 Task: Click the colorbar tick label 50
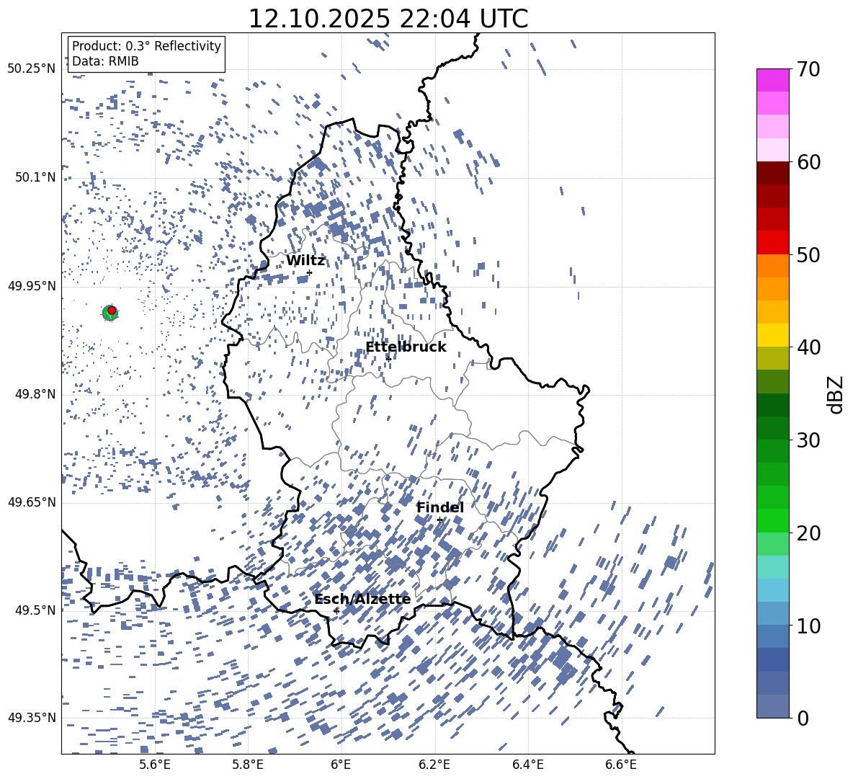pyautogui.click(x=808, y=254)
